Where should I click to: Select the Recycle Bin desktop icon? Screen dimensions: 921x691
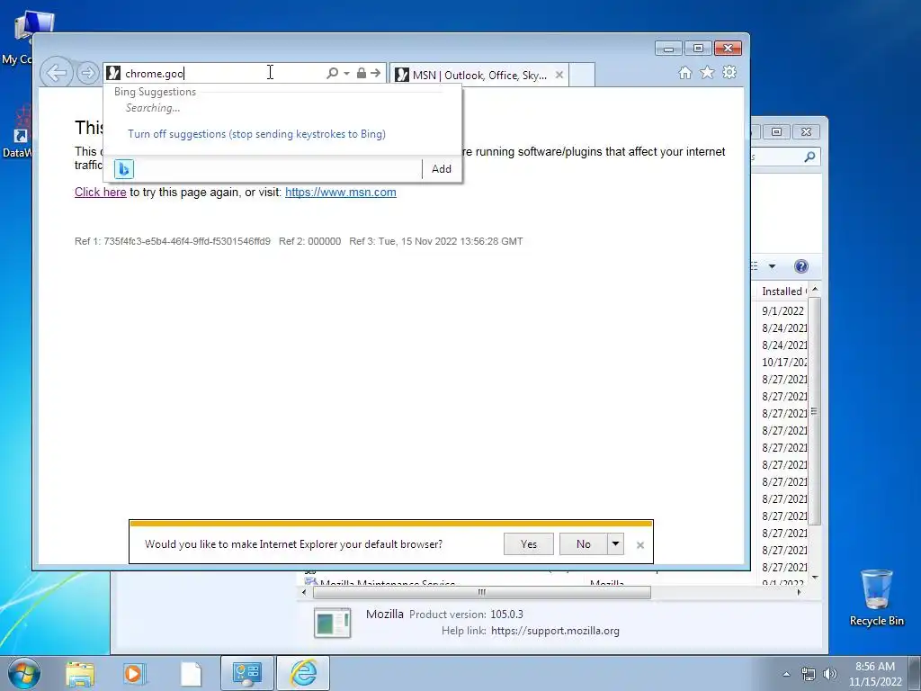point(876,598)
